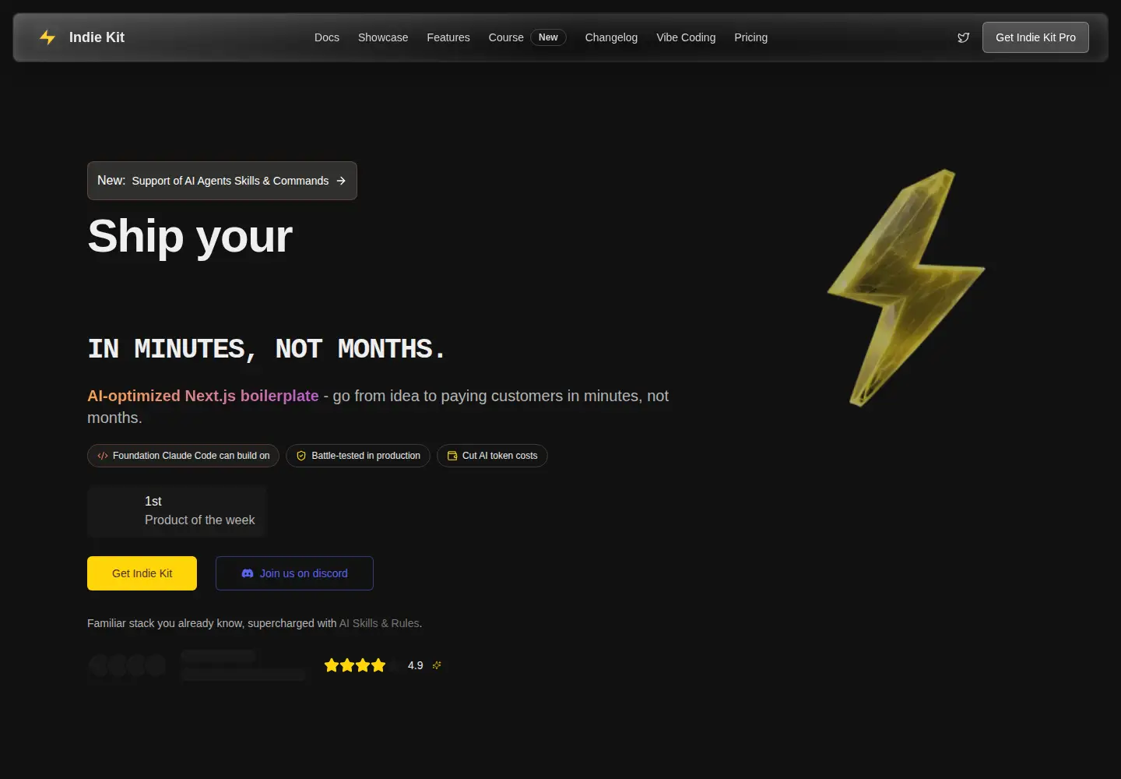Open the Features nav link

tap(448, 37)
